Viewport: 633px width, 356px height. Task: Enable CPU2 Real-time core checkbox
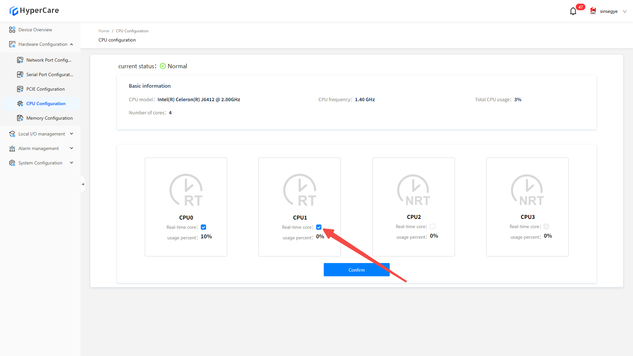[433, 226]
